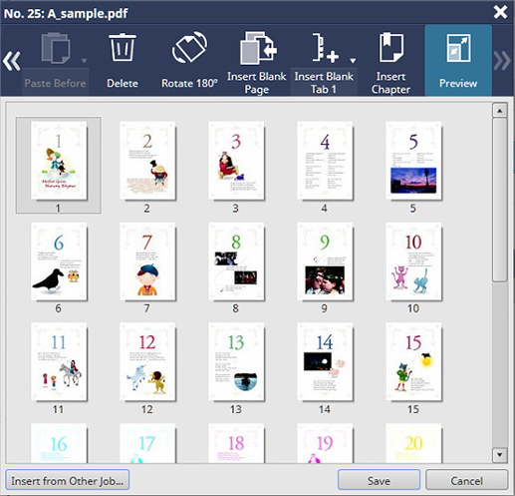Click the Delete trash can icon

pos(123,48)
